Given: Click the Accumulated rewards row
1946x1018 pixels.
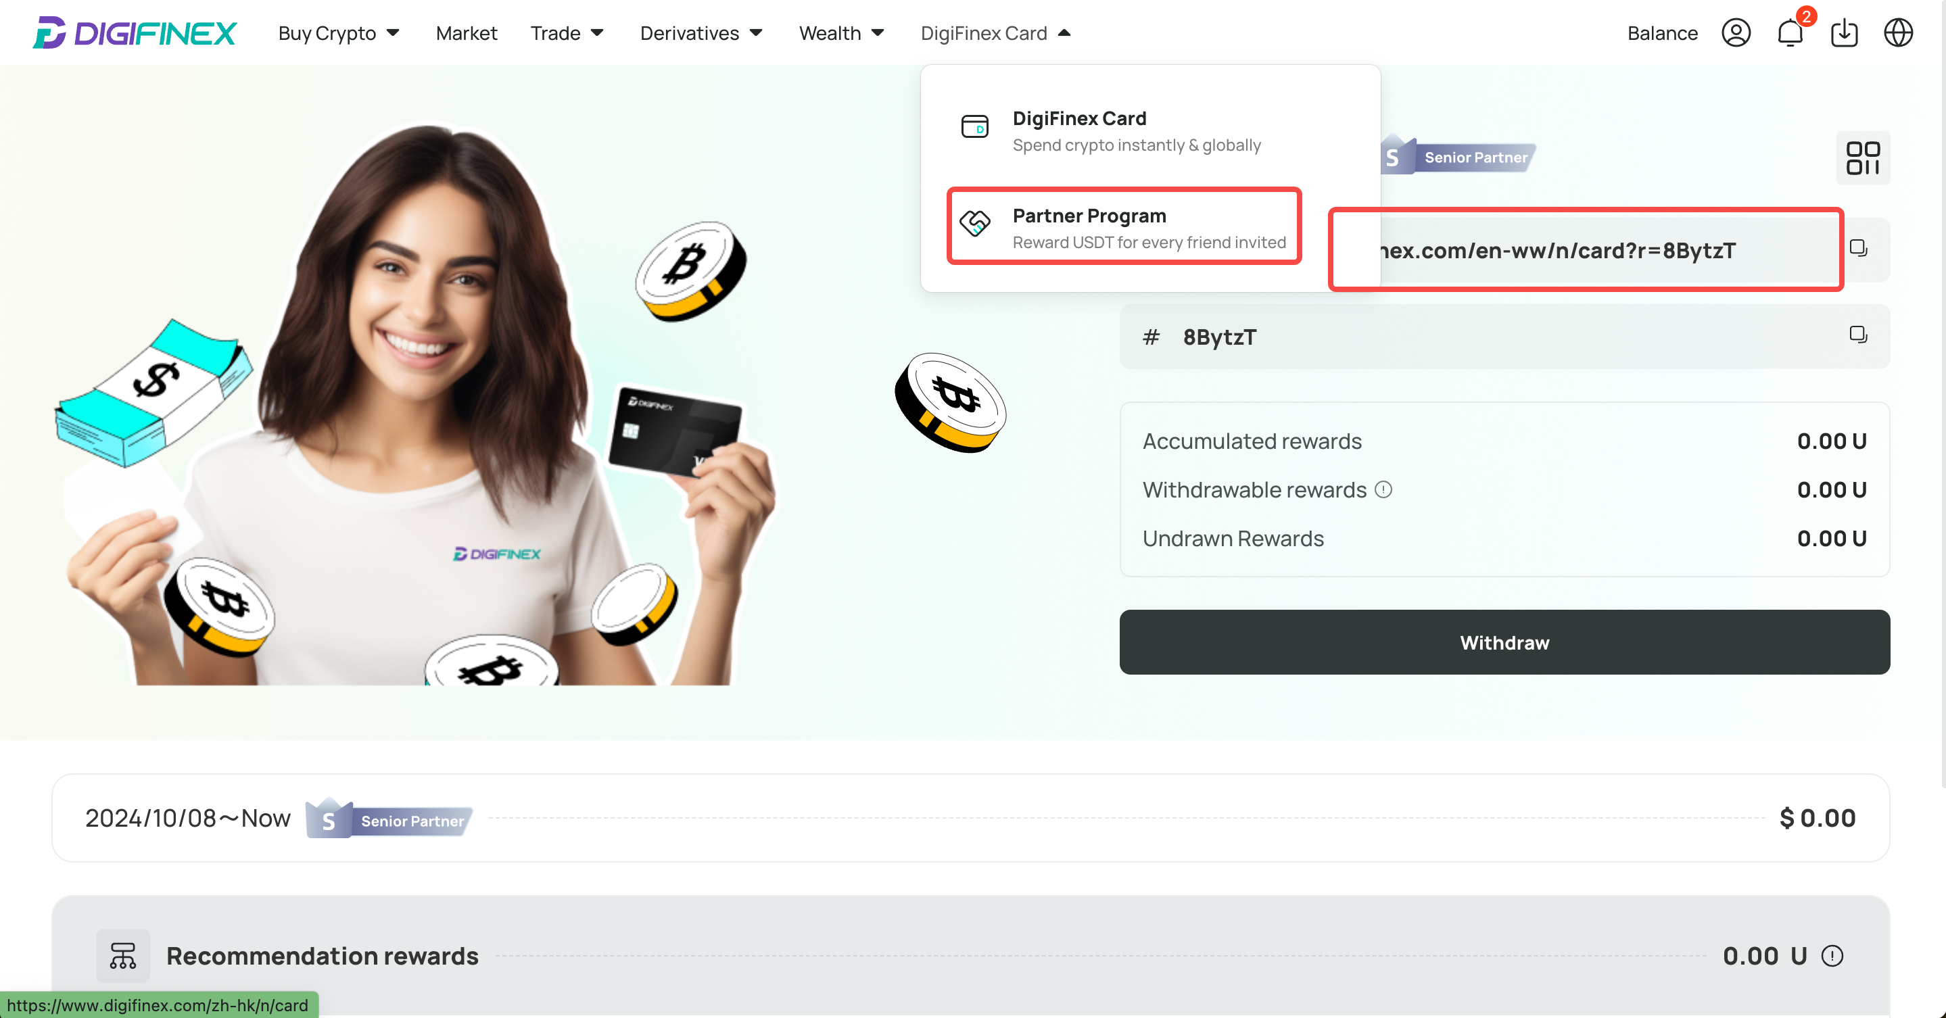Looking at the screenshot, I should click(x=1504, y=441).
